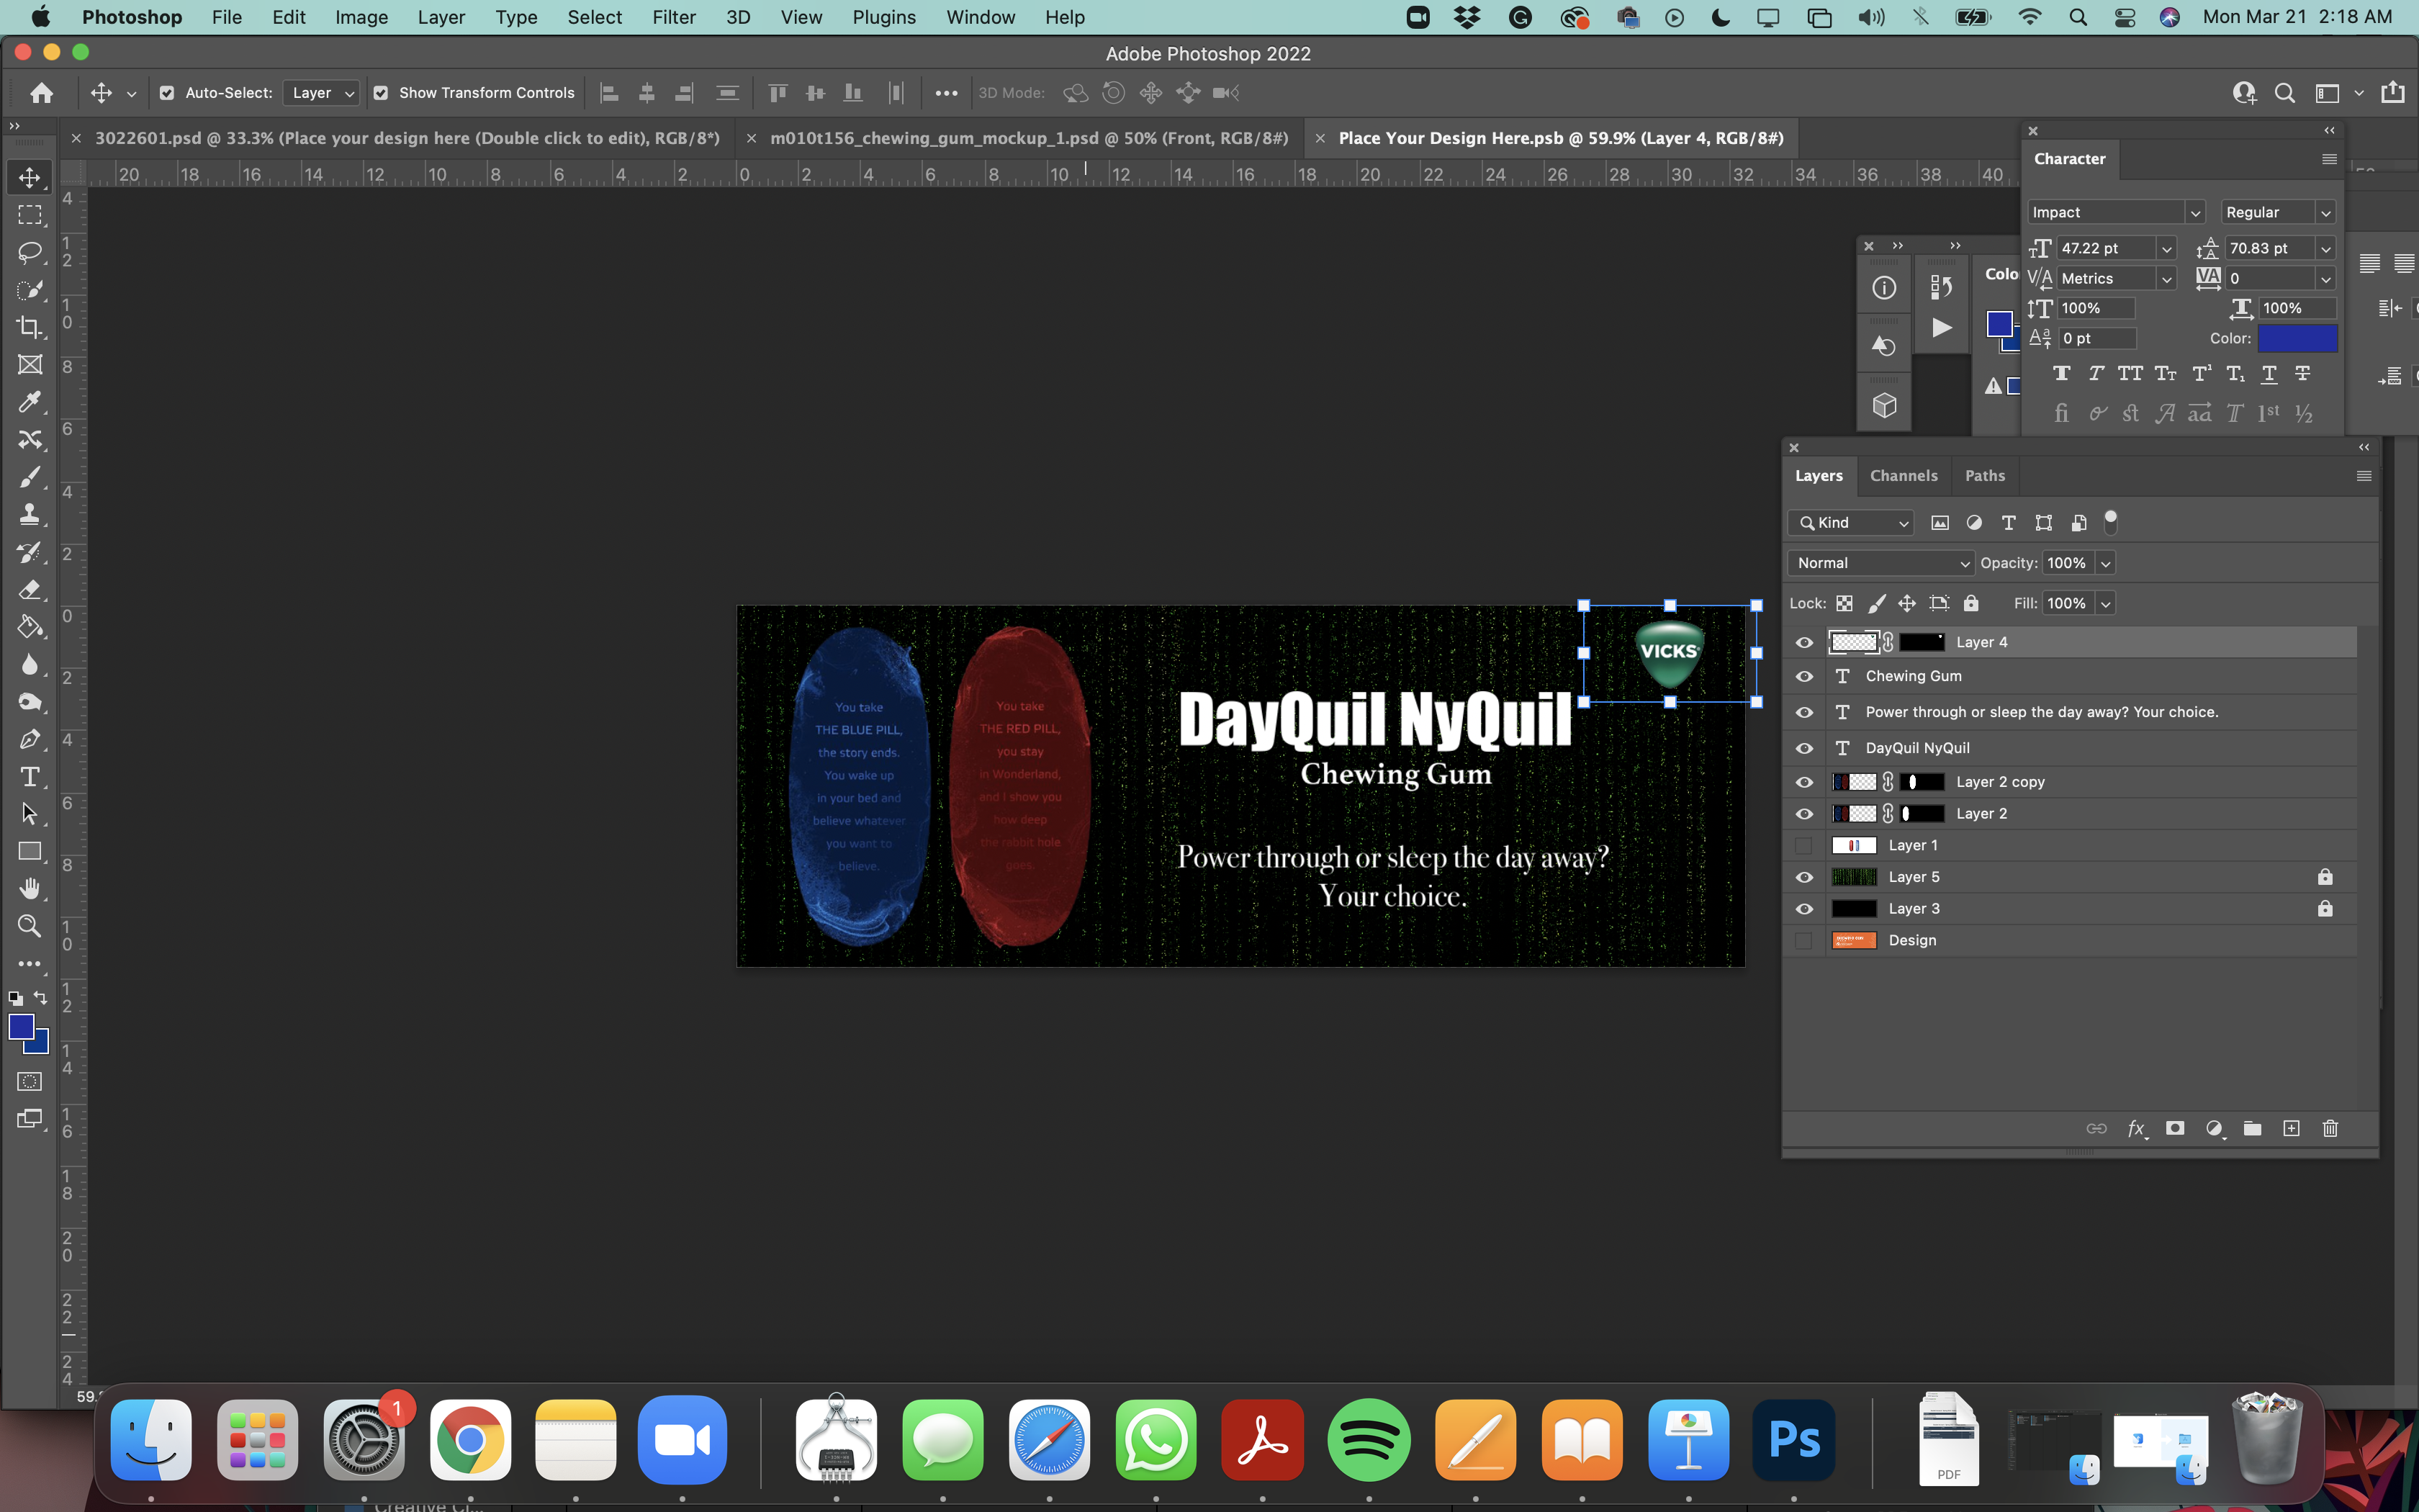Click the baseline shift 0 pt field
The width and height of the screenshot is (2419, 1512).
tap(2096, 338)
